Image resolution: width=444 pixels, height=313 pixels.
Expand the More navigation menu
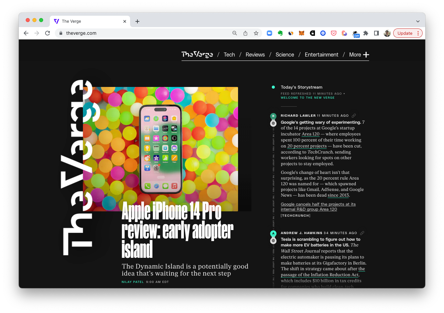(359, 55)
